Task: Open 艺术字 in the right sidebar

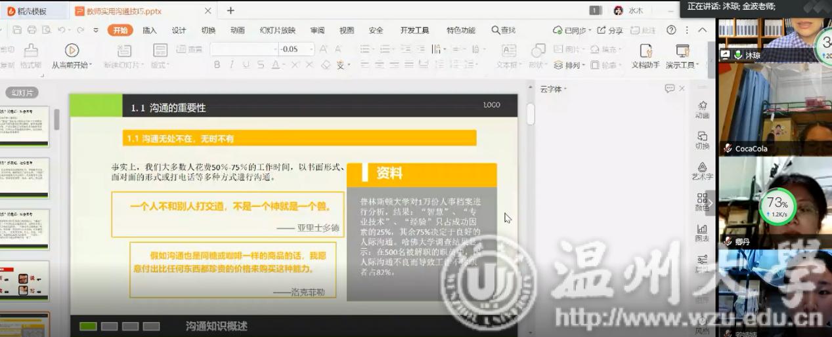Action: pos(702,171)
